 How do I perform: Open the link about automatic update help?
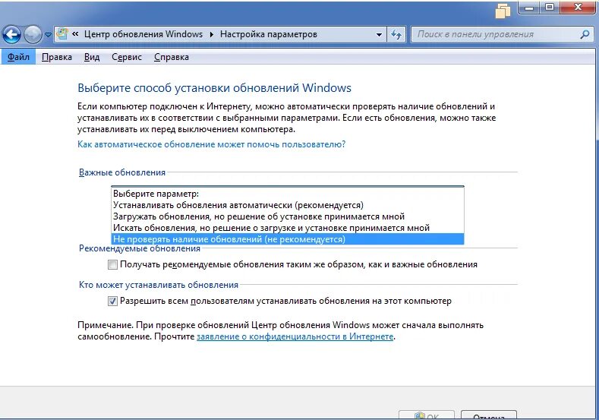211,144
